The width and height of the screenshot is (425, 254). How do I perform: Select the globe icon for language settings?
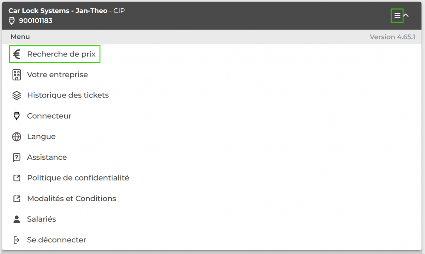click(17, 136)
